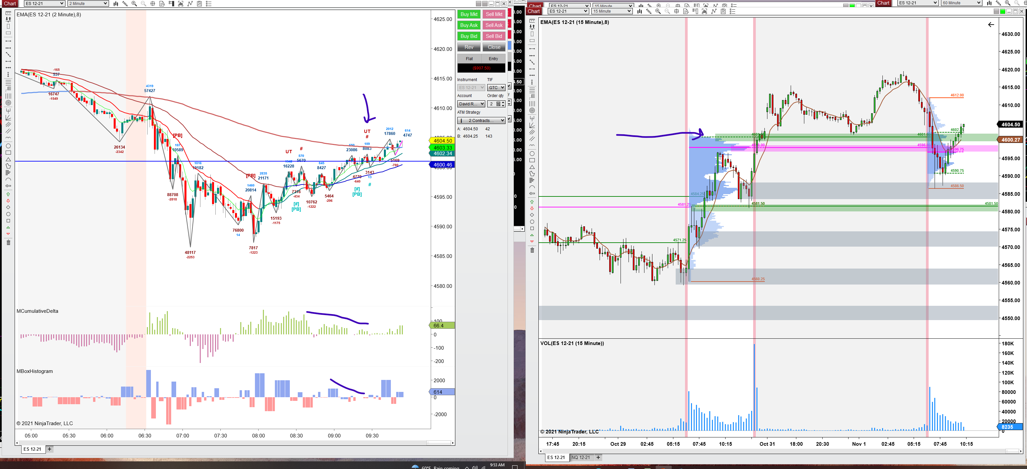Image resolution: width=1027 pixels, height=469 pixels.
Task: Open the Data Box for the 2 Minute chart
Action: point(162,4)
